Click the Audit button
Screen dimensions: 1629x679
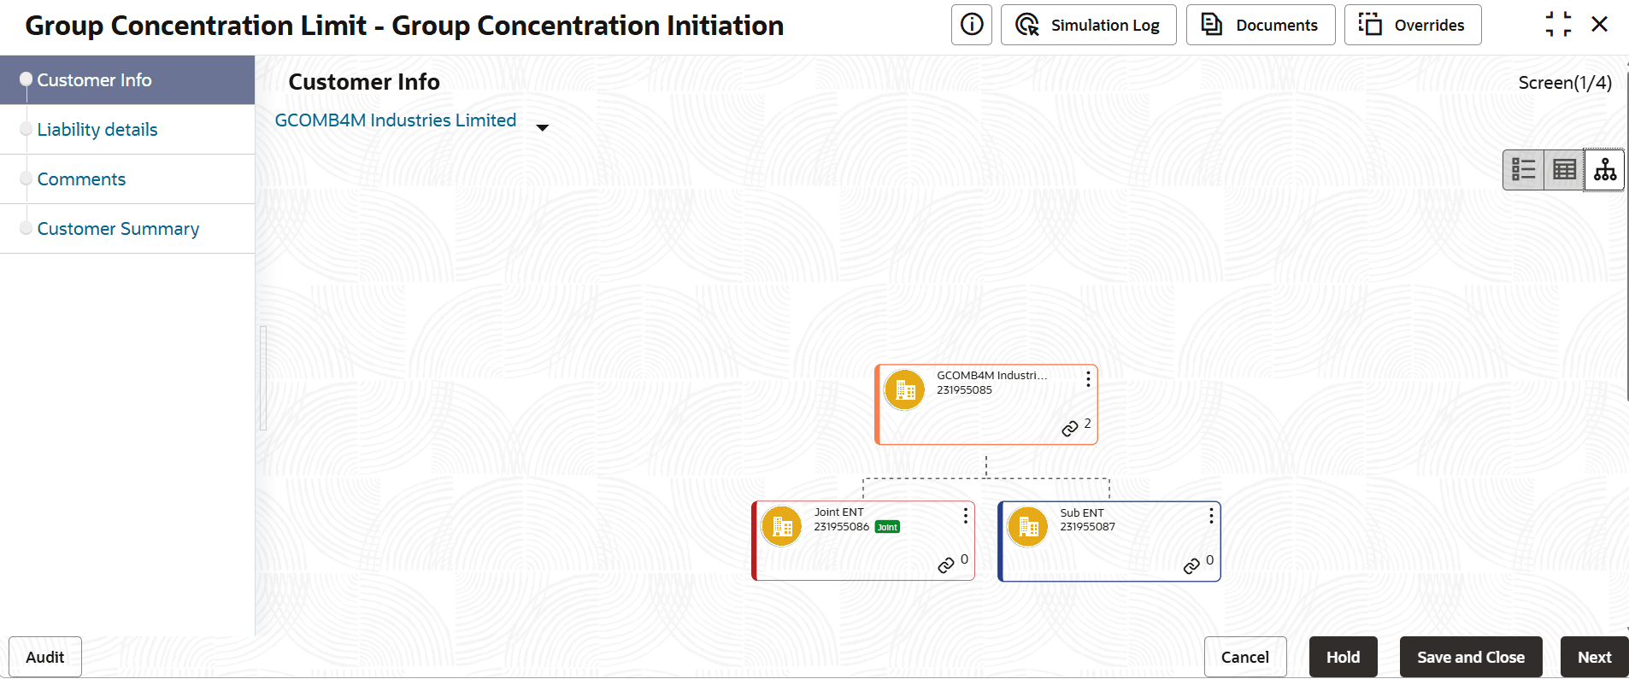[x=45, y=657]
